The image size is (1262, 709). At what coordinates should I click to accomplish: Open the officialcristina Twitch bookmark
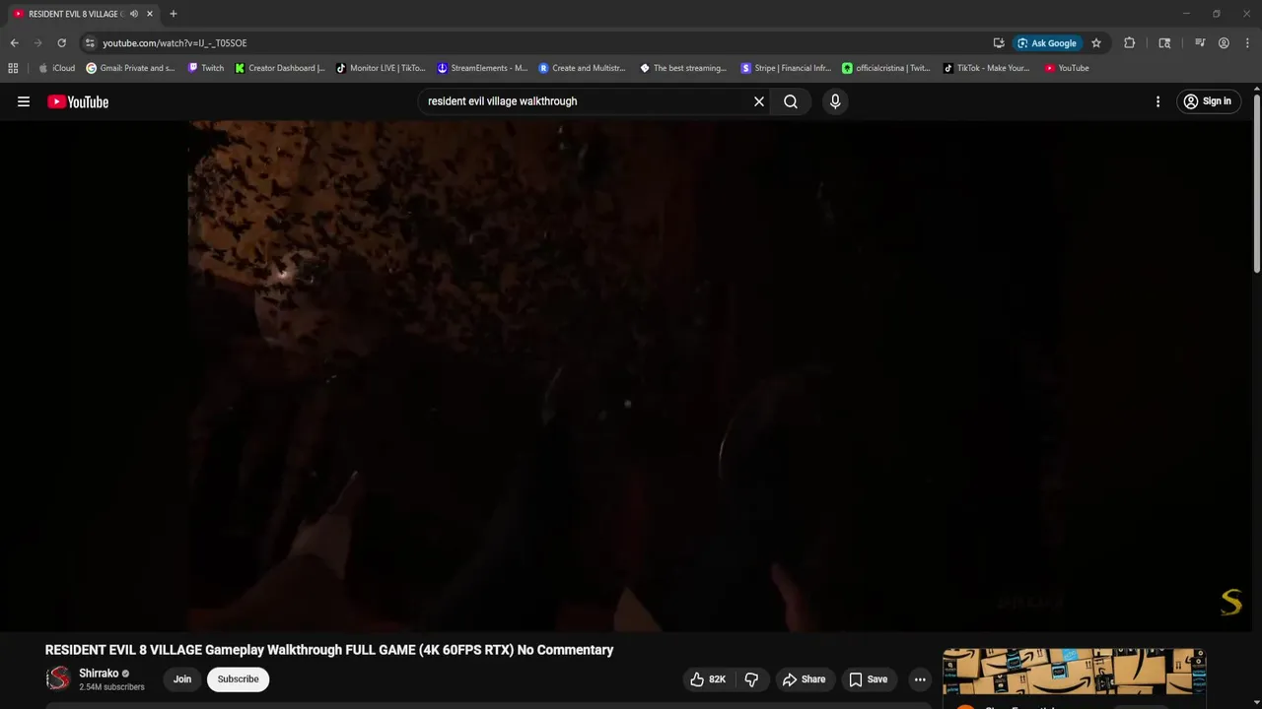886,68
